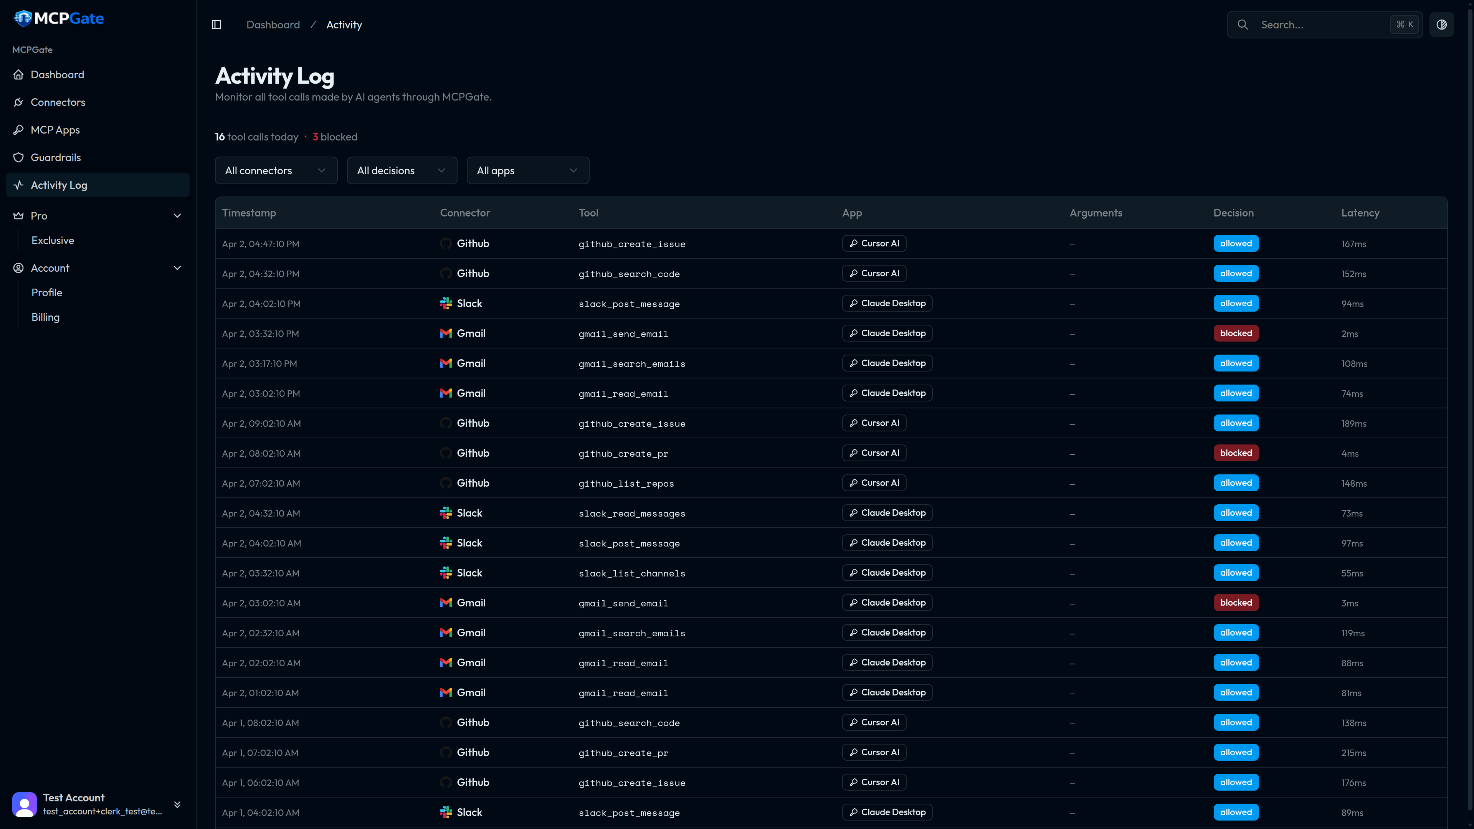Screen dimensions: 1474x829
Task: Click the Slack icon on slack_post_message row
Action: (x=446, y=303)
